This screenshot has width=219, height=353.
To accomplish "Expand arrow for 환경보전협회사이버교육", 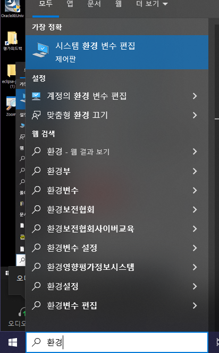I will 195,229.
